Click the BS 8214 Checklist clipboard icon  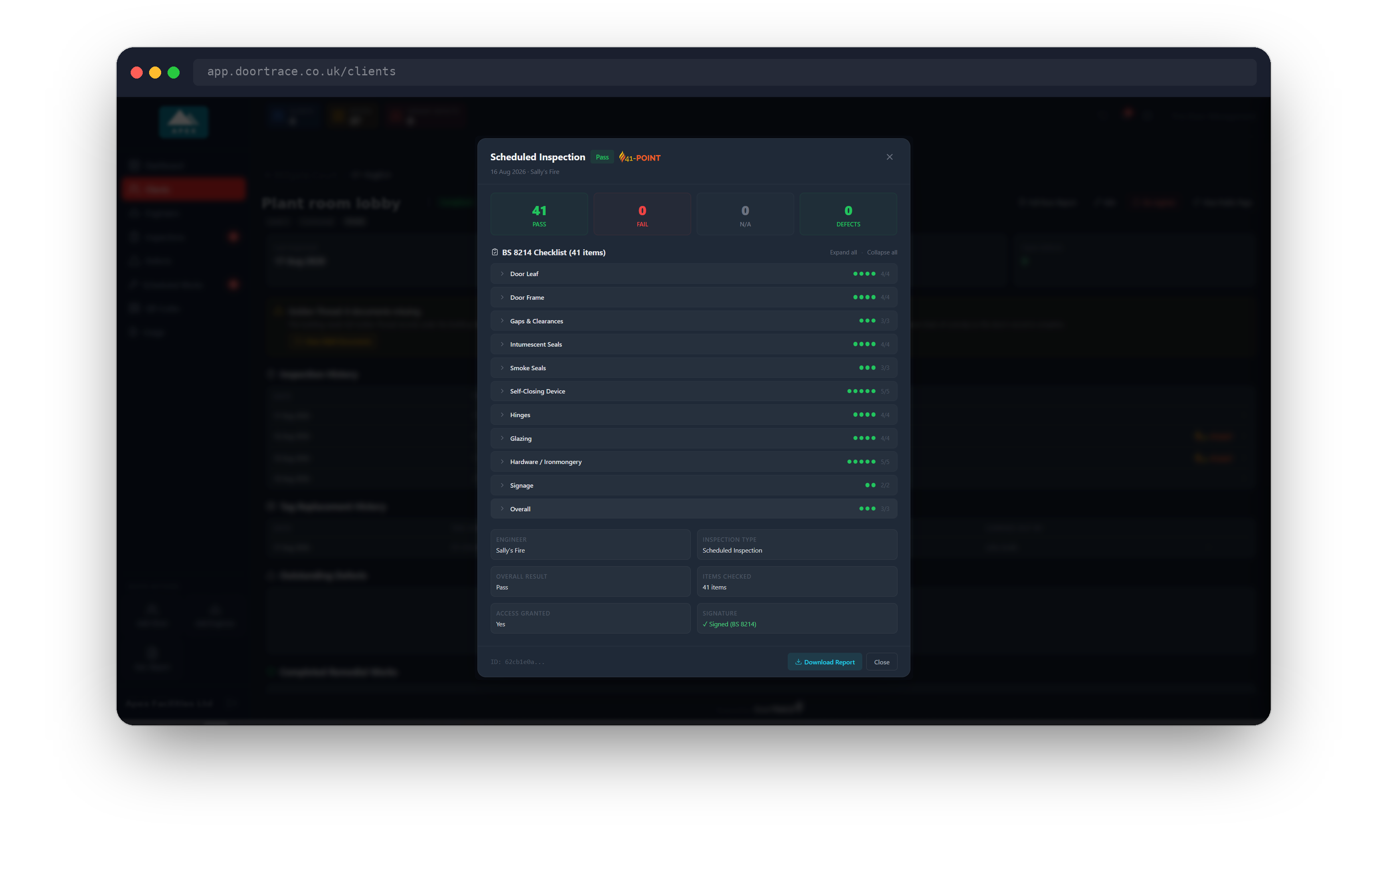(495, 252)
